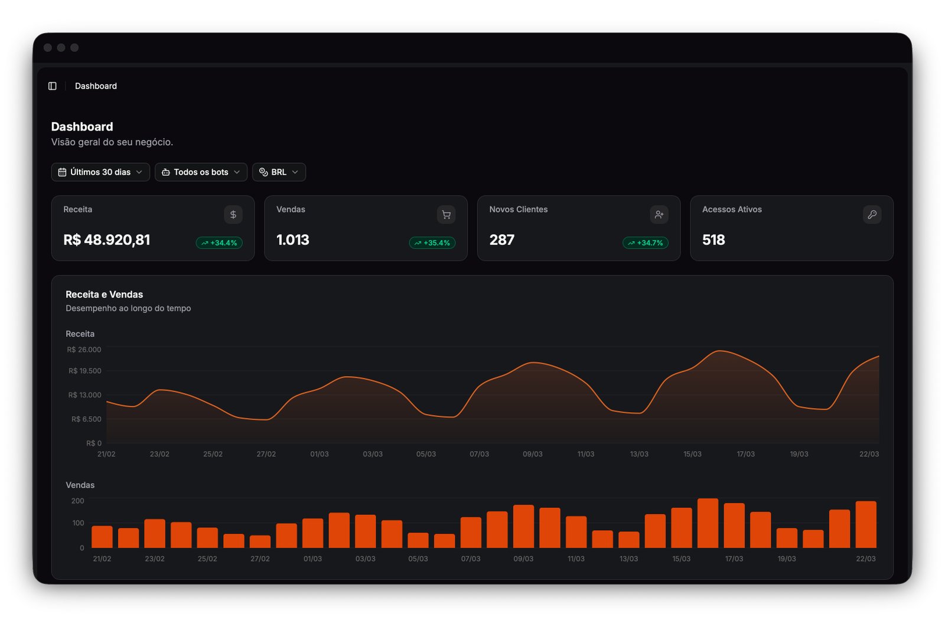Click the add-user icon in Novos Clientes card
The image size is (945, 617).
pos(659,214)
